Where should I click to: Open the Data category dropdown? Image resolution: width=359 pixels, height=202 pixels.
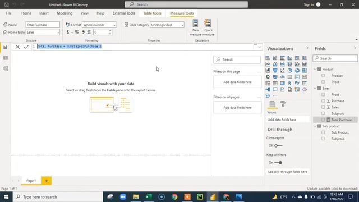167,25
